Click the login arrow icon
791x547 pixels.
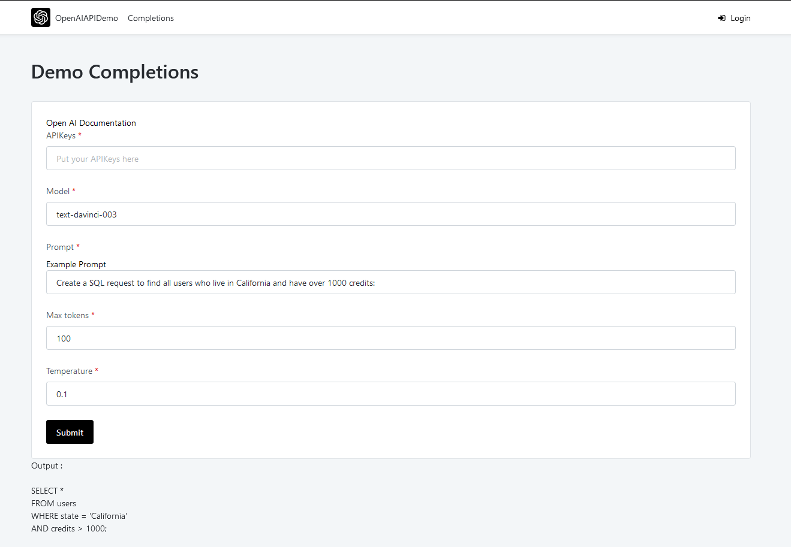[721, 18]
